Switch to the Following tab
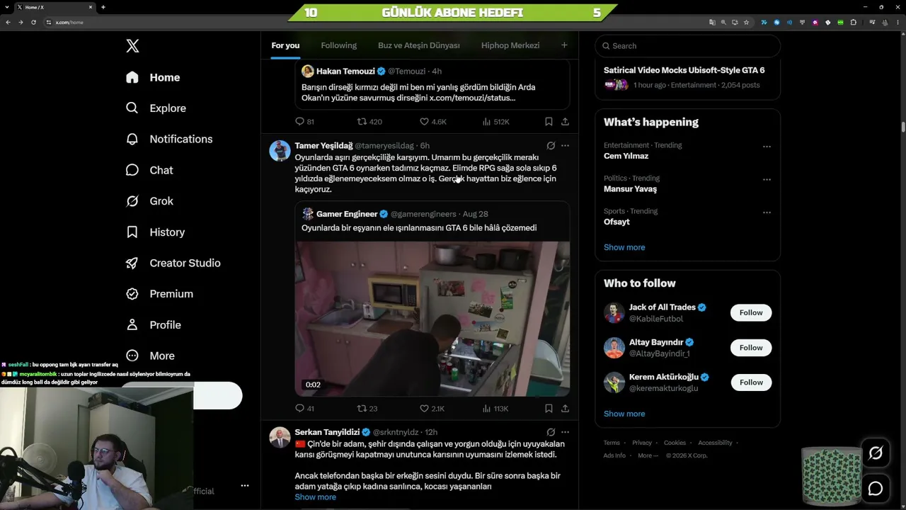 pos(339,45)
